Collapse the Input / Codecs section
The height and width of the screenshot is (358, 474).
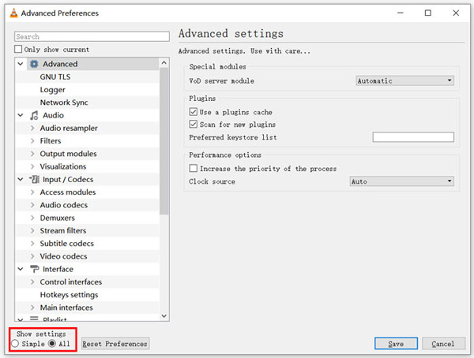pos(21,179)
